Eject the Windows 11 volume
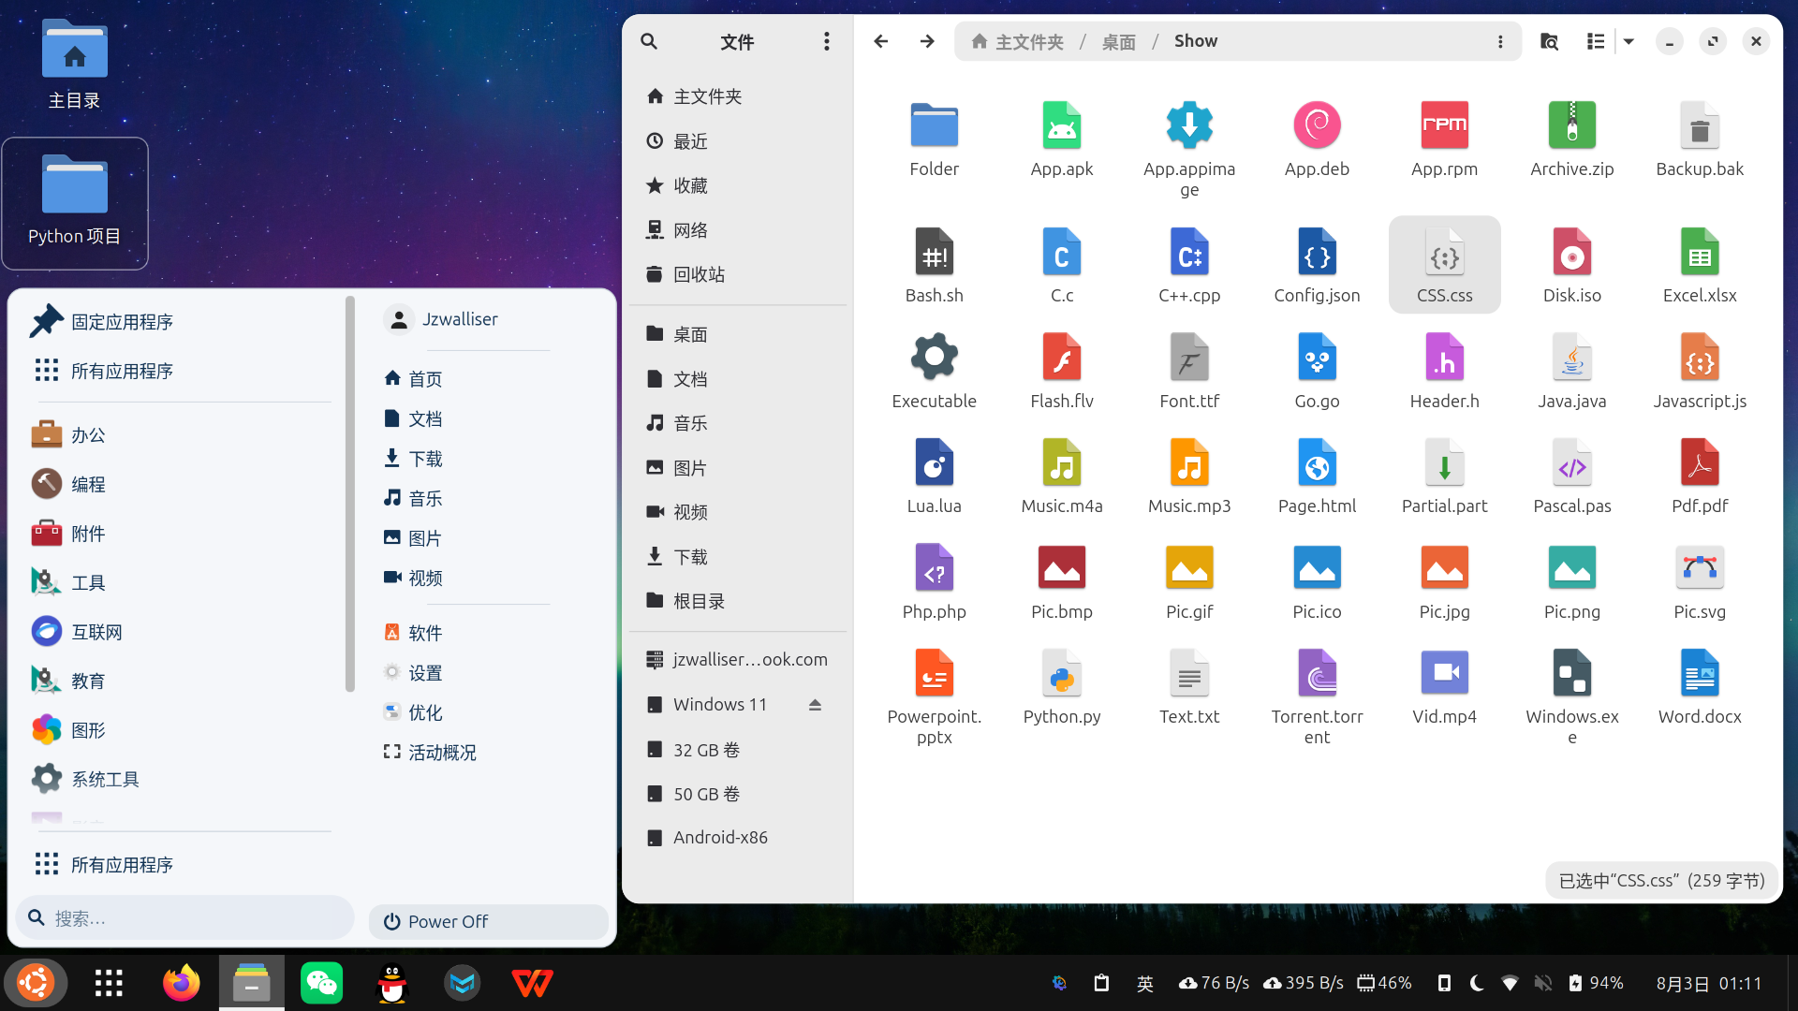This screenshot has width=1798, height=1011. [815, 705]
